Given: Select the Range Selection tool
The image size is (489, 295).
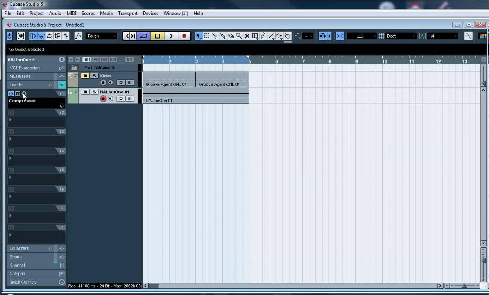Looking at the screenshot, I should [x=206, y=36].
